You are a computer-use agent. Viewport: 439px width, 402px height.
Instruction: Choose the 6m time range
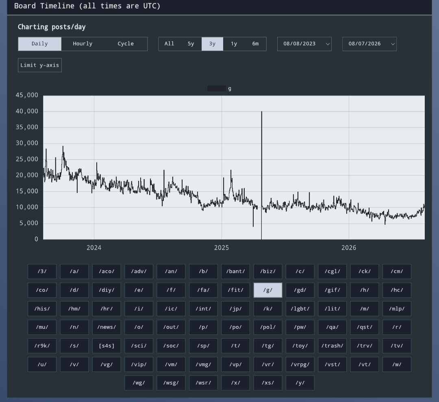coord(255,44)
